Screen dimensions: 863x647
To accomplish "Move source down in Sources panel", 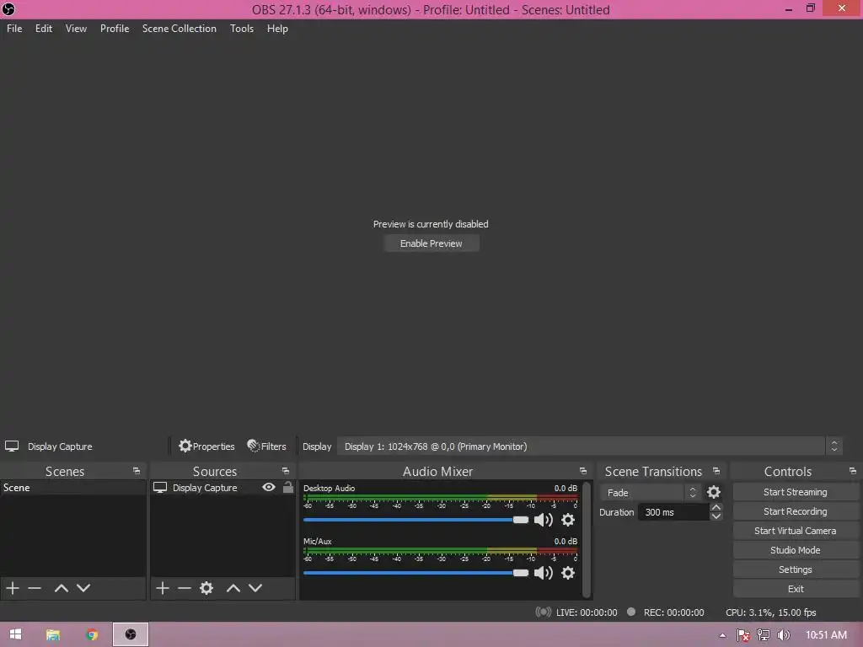I will point(255,588).
